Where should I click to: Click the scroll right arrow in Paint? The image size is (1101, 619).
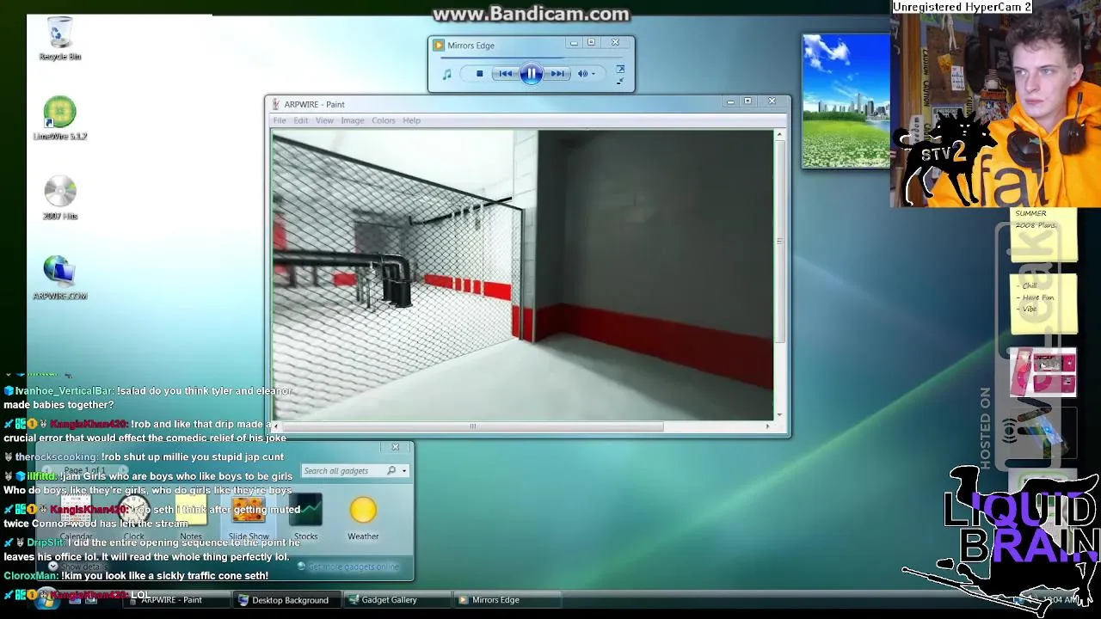pos(768,426)
